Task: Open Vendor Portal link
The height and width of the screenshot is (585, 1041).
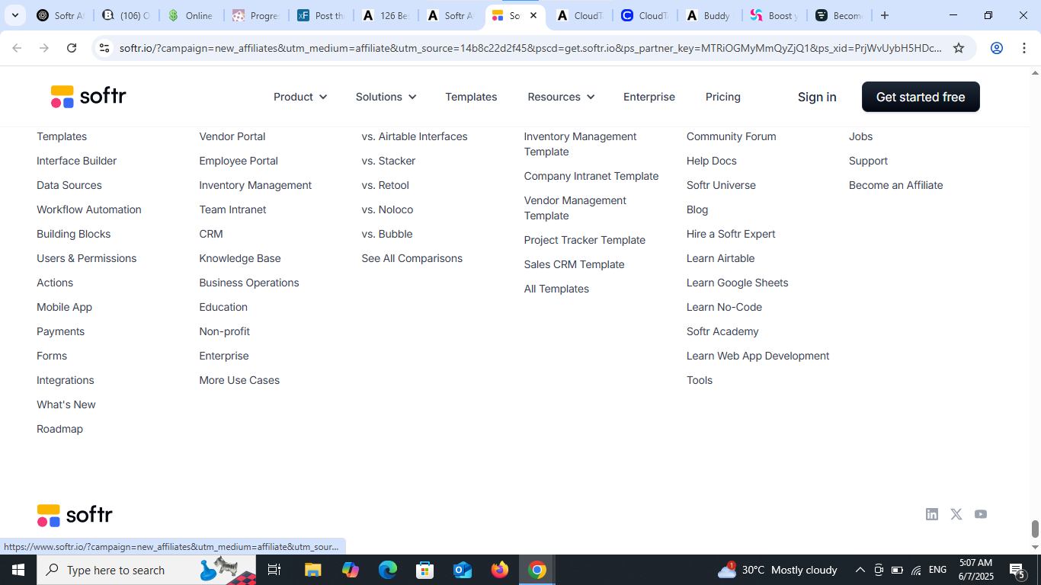Action: click(232, 136)
